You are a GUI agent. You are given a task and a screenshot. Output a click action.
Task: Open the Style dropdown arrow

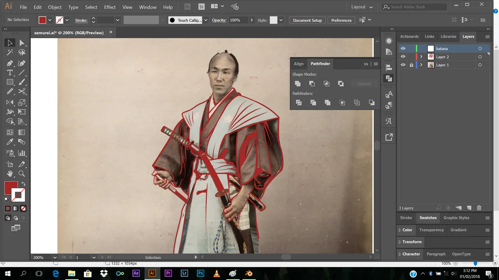[281, 20]
